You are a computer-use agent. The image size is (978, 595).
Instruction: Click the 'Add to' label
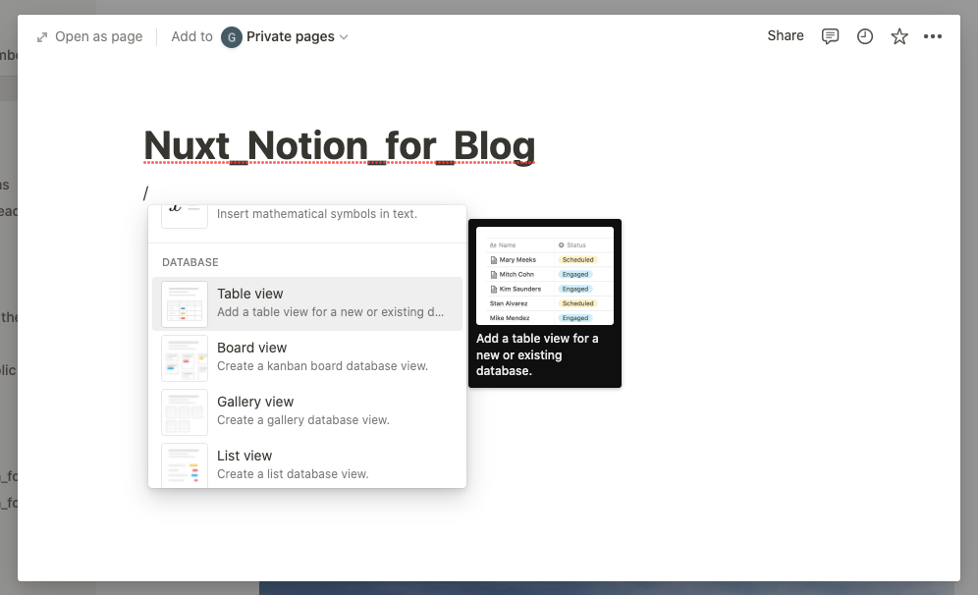pos(192,36)
